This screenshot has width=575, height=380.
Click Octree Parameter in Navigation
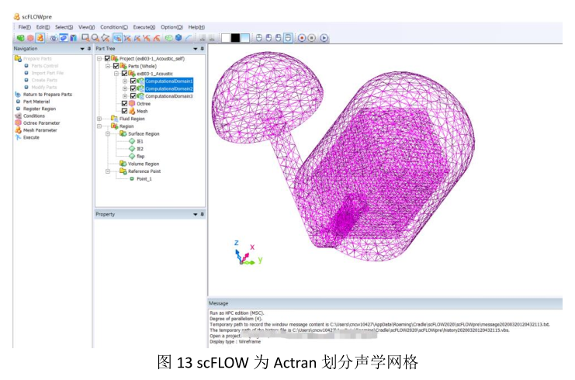coord(41,123)
